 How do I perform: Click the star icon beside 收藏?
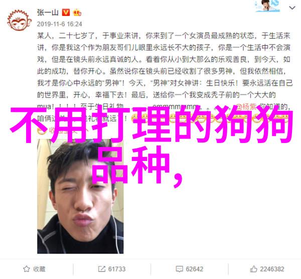tap(27, 269)
